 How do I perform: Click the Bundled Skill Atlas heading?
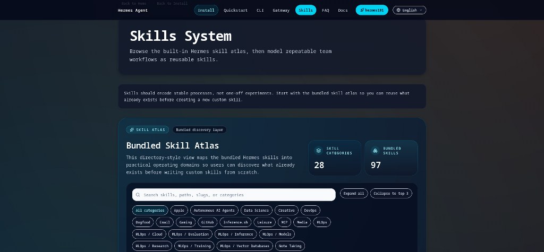click(x=173, y=145)
